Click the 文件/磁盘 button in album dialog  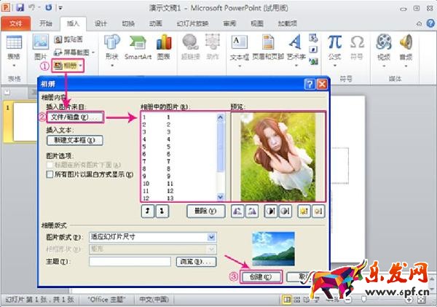coord(75,117)
